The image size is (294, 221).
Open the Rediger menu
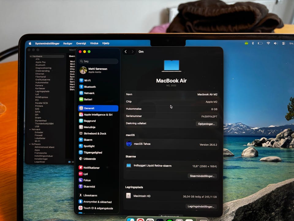[68, 43]
